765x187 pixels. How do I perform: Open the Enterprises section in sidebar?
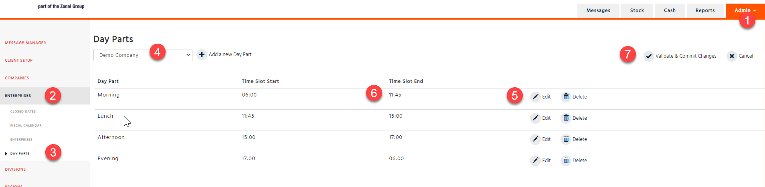pos(18,96)
